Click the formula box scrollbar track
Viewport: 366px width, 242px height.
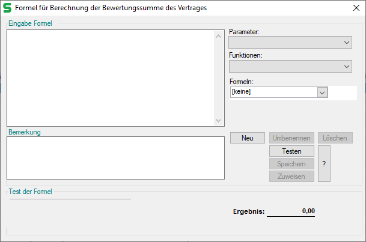pyautogui.click(x=218, y=78)
